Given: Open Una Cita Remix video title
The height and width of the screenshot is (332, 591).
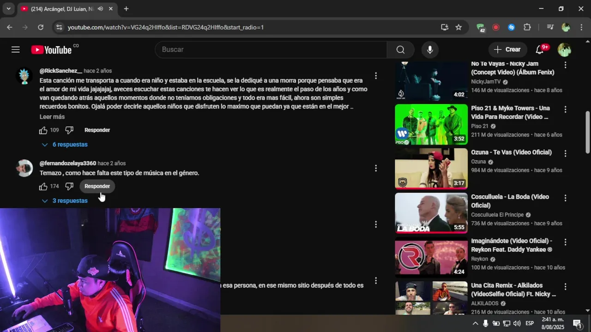Looking at the screenshot, I should click(513, 290).
